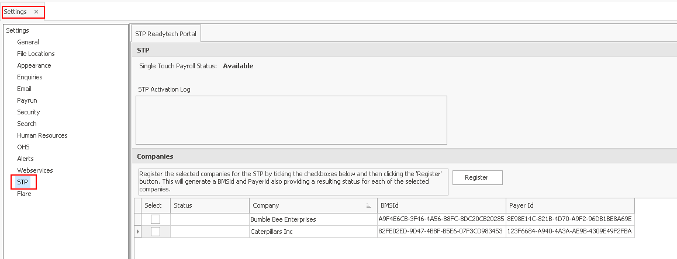Open Security settings section

(29, 112)
